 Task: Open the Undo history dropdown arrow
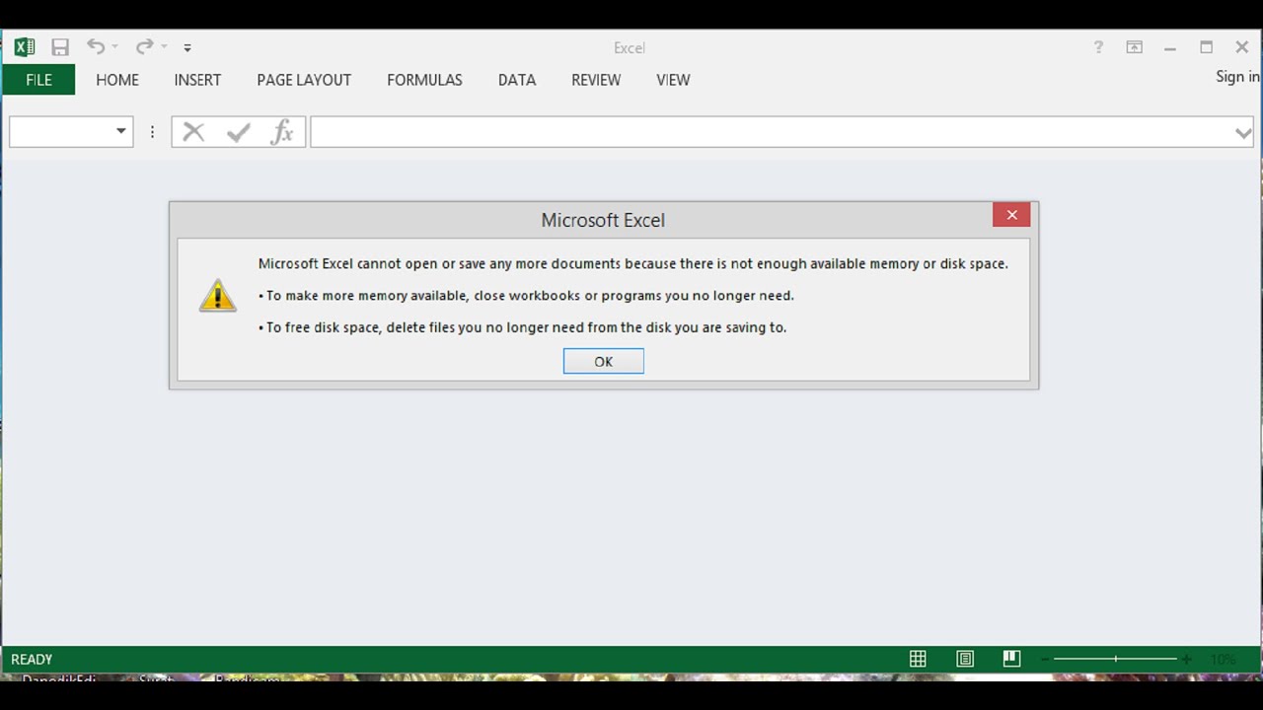pyautogui.click(x=114, y=46)
